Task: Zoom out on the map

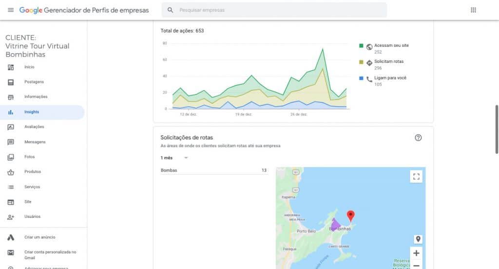Action: click(416, 265)
